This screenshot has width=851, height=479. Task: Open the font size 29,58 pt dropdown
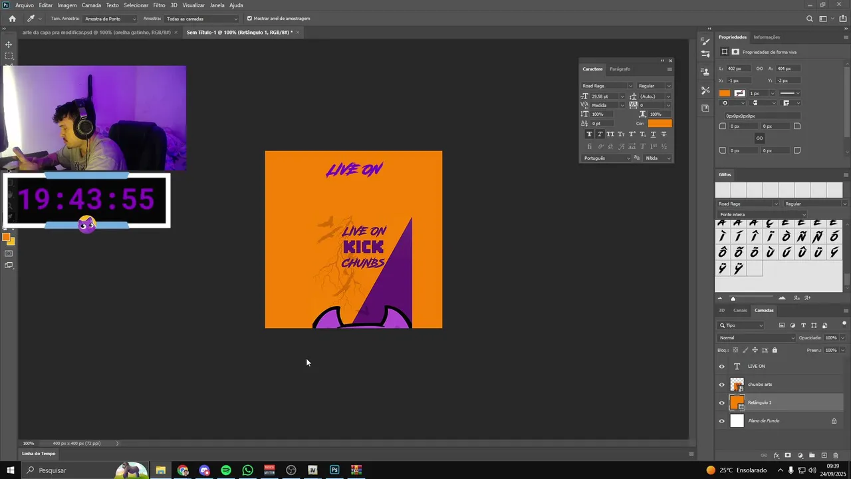[x=622, y=96]
